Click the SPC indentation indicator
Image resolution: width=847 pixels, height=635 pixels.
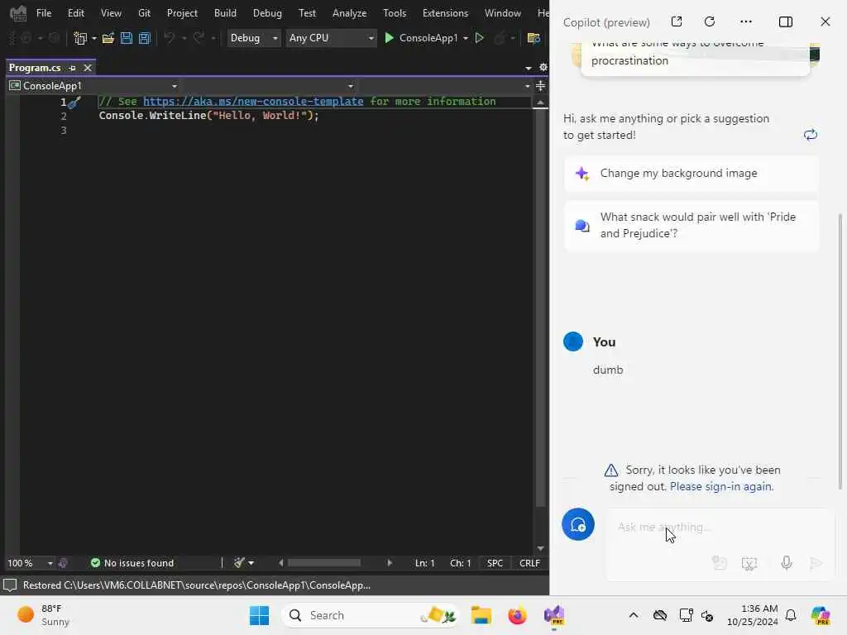pyautogui.click(x=495, y=563)
